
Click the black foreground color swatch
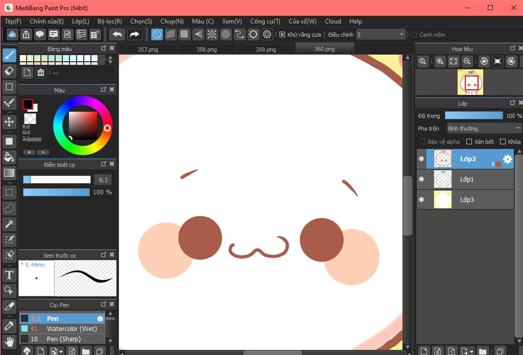point(28,104)
